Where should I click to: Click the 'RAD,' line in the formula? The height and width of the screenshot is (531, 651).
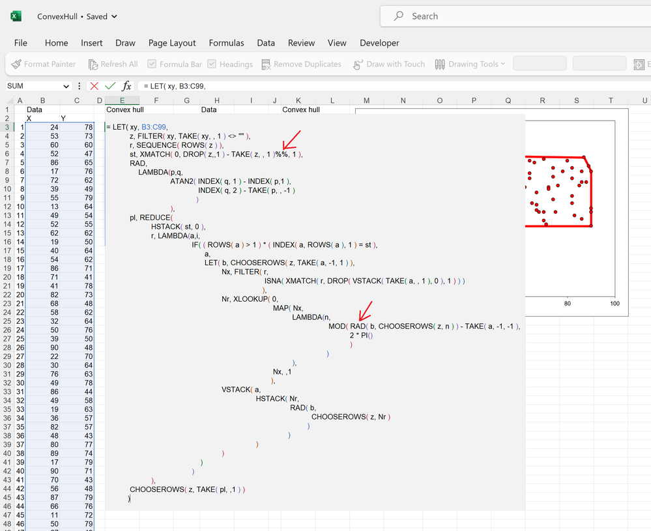tap(138, 163)
